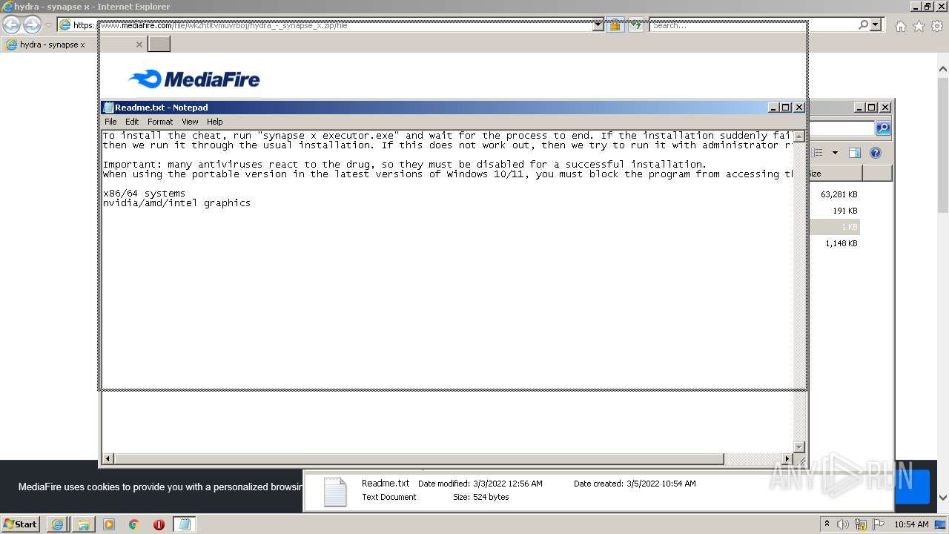Screen dimensions: 949x534
Task: Minimize the background Explorer window
Action: pos(859,108)
